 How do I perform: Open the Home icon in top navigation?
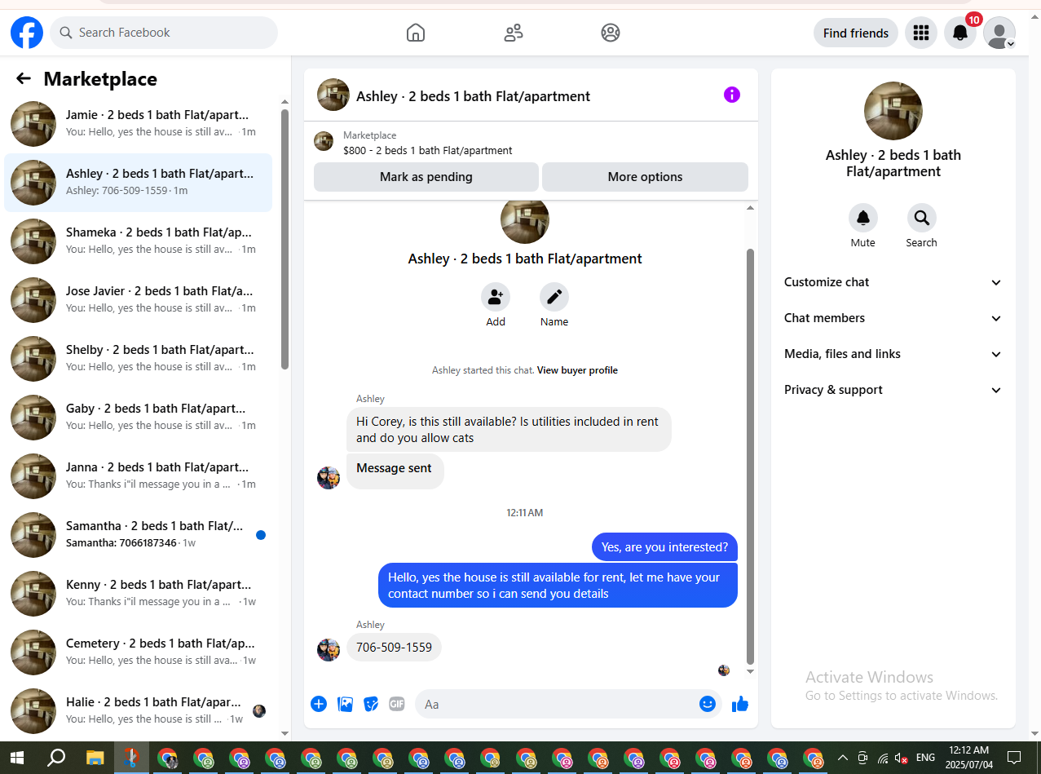(416, 33)
